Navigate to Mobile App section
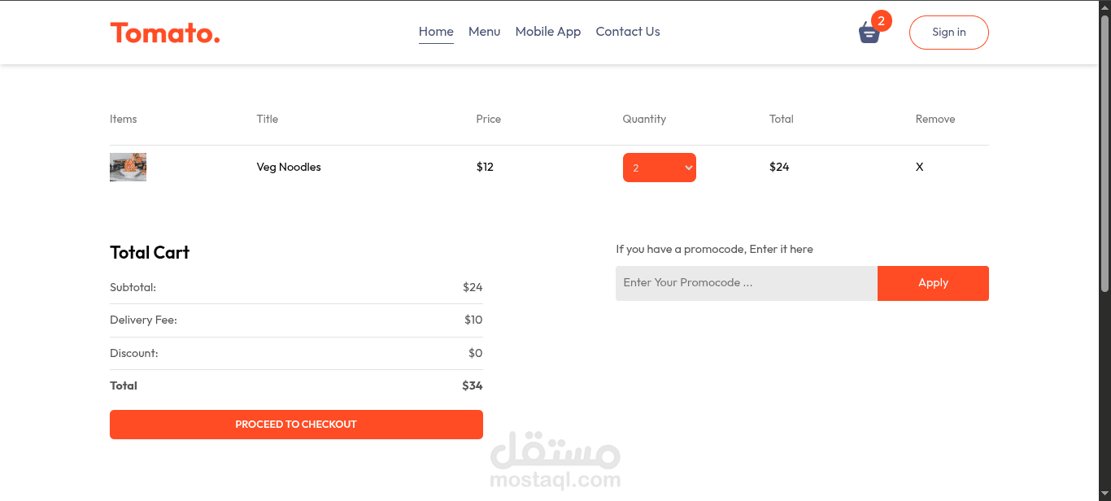 pyautogui.click(x=548, y=32)
